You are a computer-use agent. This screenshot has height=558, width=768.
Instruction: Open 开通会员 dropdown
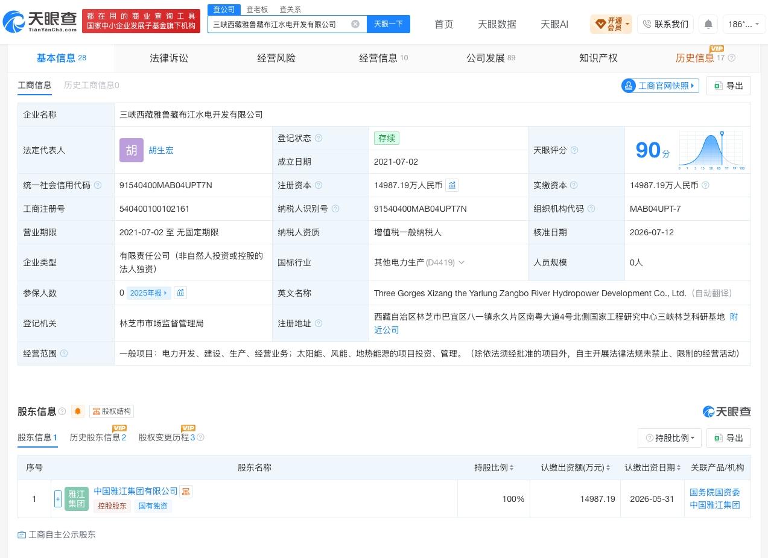611,24
